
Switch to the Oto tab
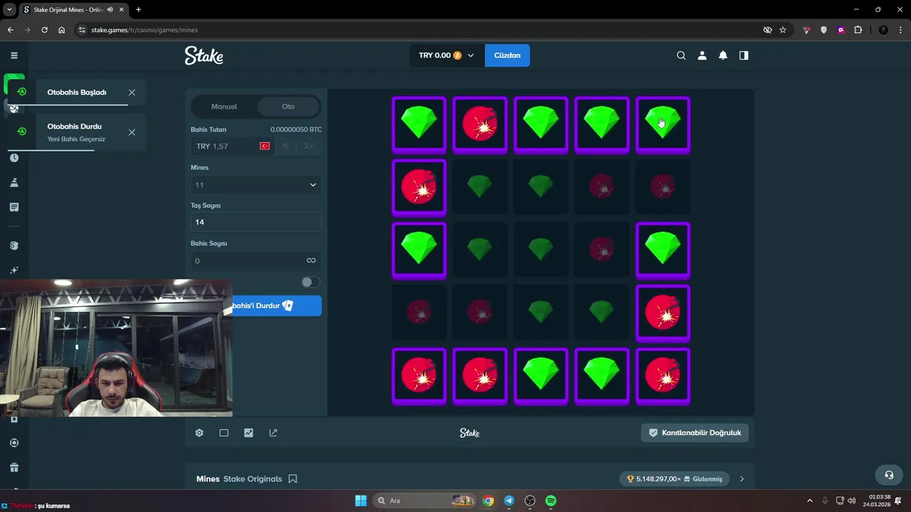point(288,107)
